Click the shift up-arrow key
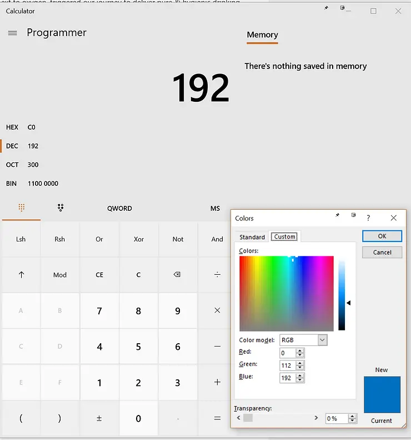The height and width of the screenshot is (440, 411). coord(21,274)
